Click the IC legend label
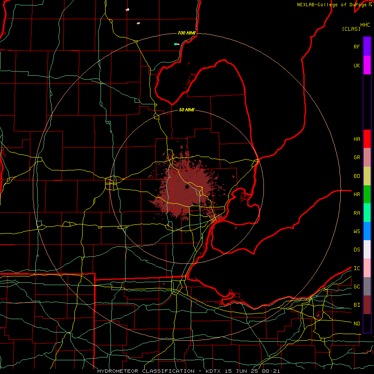Viewport: 374px width, 374px height. click(x=357, y=268)
